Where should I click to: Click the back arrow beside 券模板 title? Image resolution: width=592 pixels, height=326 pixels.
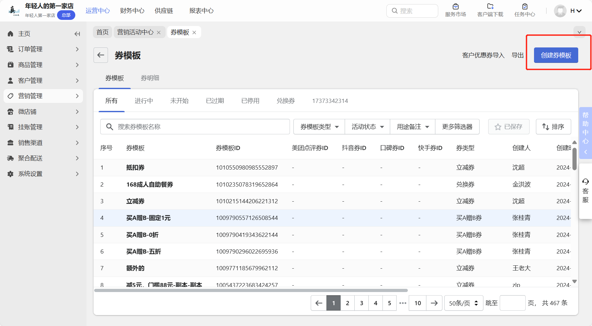click(x=101, y=55)
